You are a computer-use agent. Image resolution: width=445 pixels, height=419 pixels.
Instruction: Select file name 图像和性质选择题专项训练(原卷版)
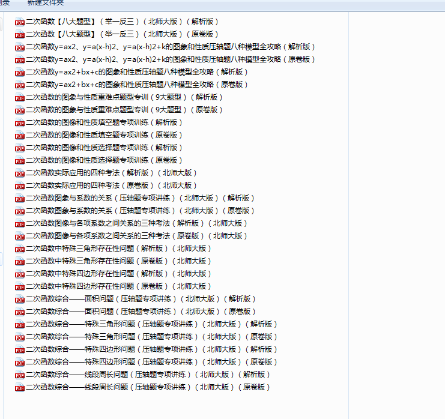(x=104, y=160)
